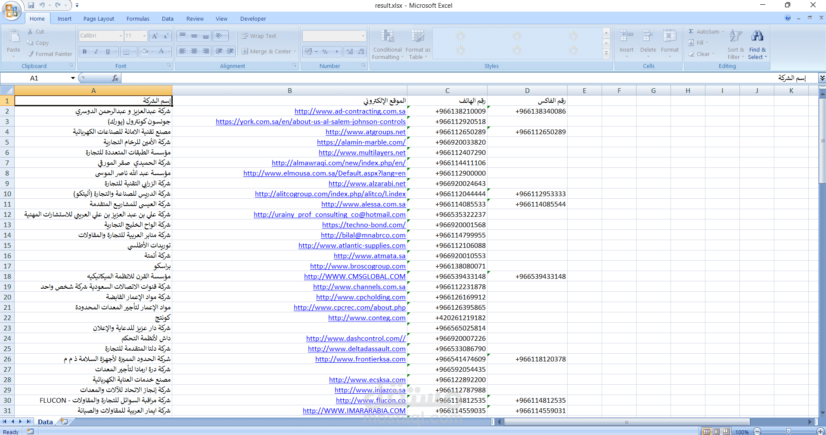Toggle Bold formatting
The height and width of the screenshot is (435, 826).
(84, 52)
